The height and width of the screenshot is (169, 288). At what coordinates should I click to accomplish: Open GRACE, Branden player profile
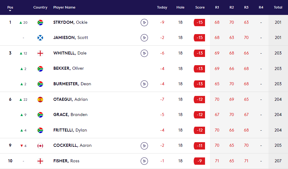70,115
